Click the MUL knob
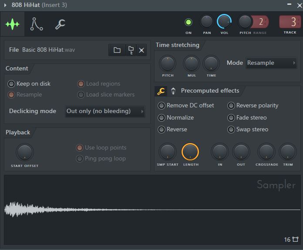 coord(192,63)
